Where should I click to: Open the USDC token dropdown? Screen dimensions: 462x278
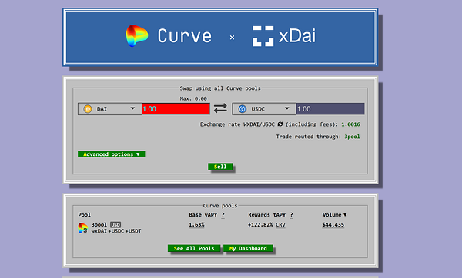pos(264,109)
